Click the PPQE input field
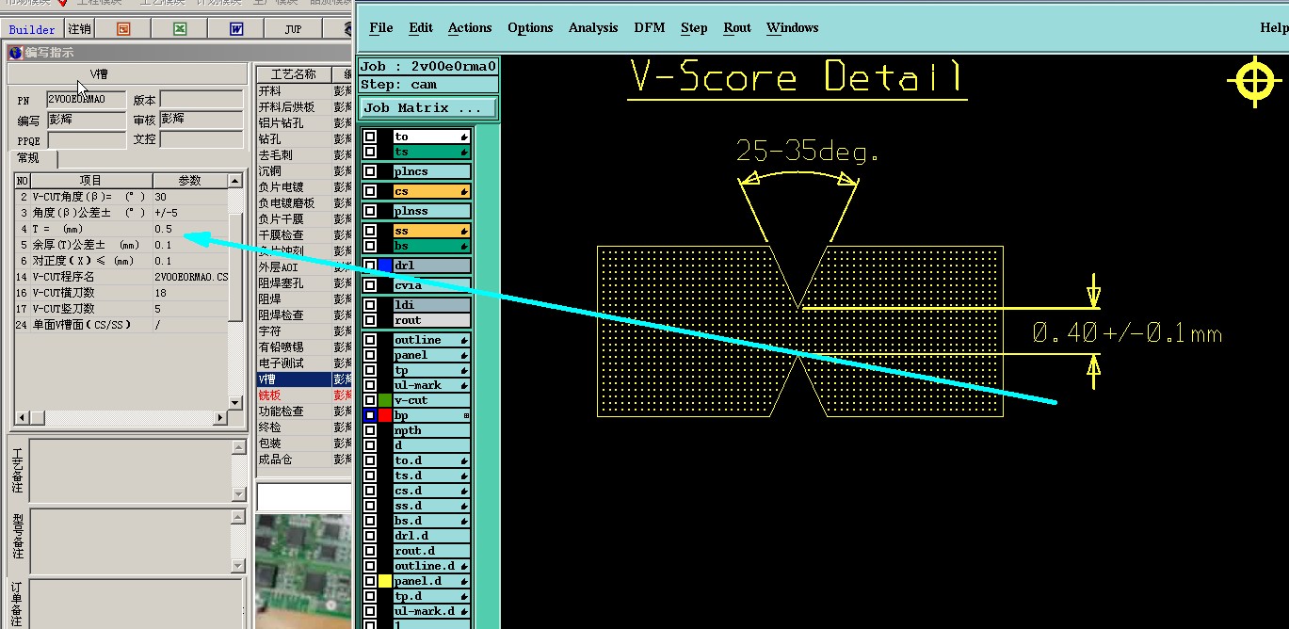Screen dimensions: 1289x629 click(x=86, y=139)
